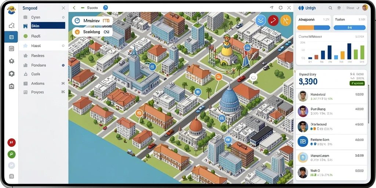The image size is (376, 188).
Task: Click the red circular badge icon at bottom left
Action: click(x=11, y=142)
